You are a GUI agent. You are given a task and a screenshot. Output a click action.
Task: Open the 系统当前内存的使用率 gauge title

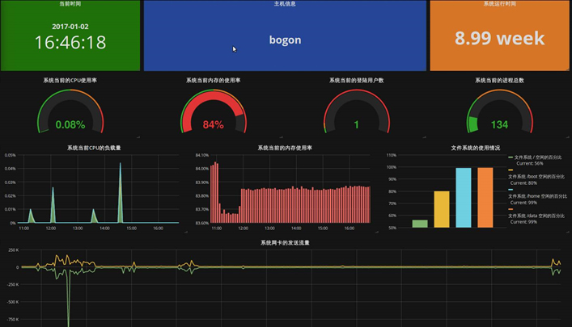(213, 80)
